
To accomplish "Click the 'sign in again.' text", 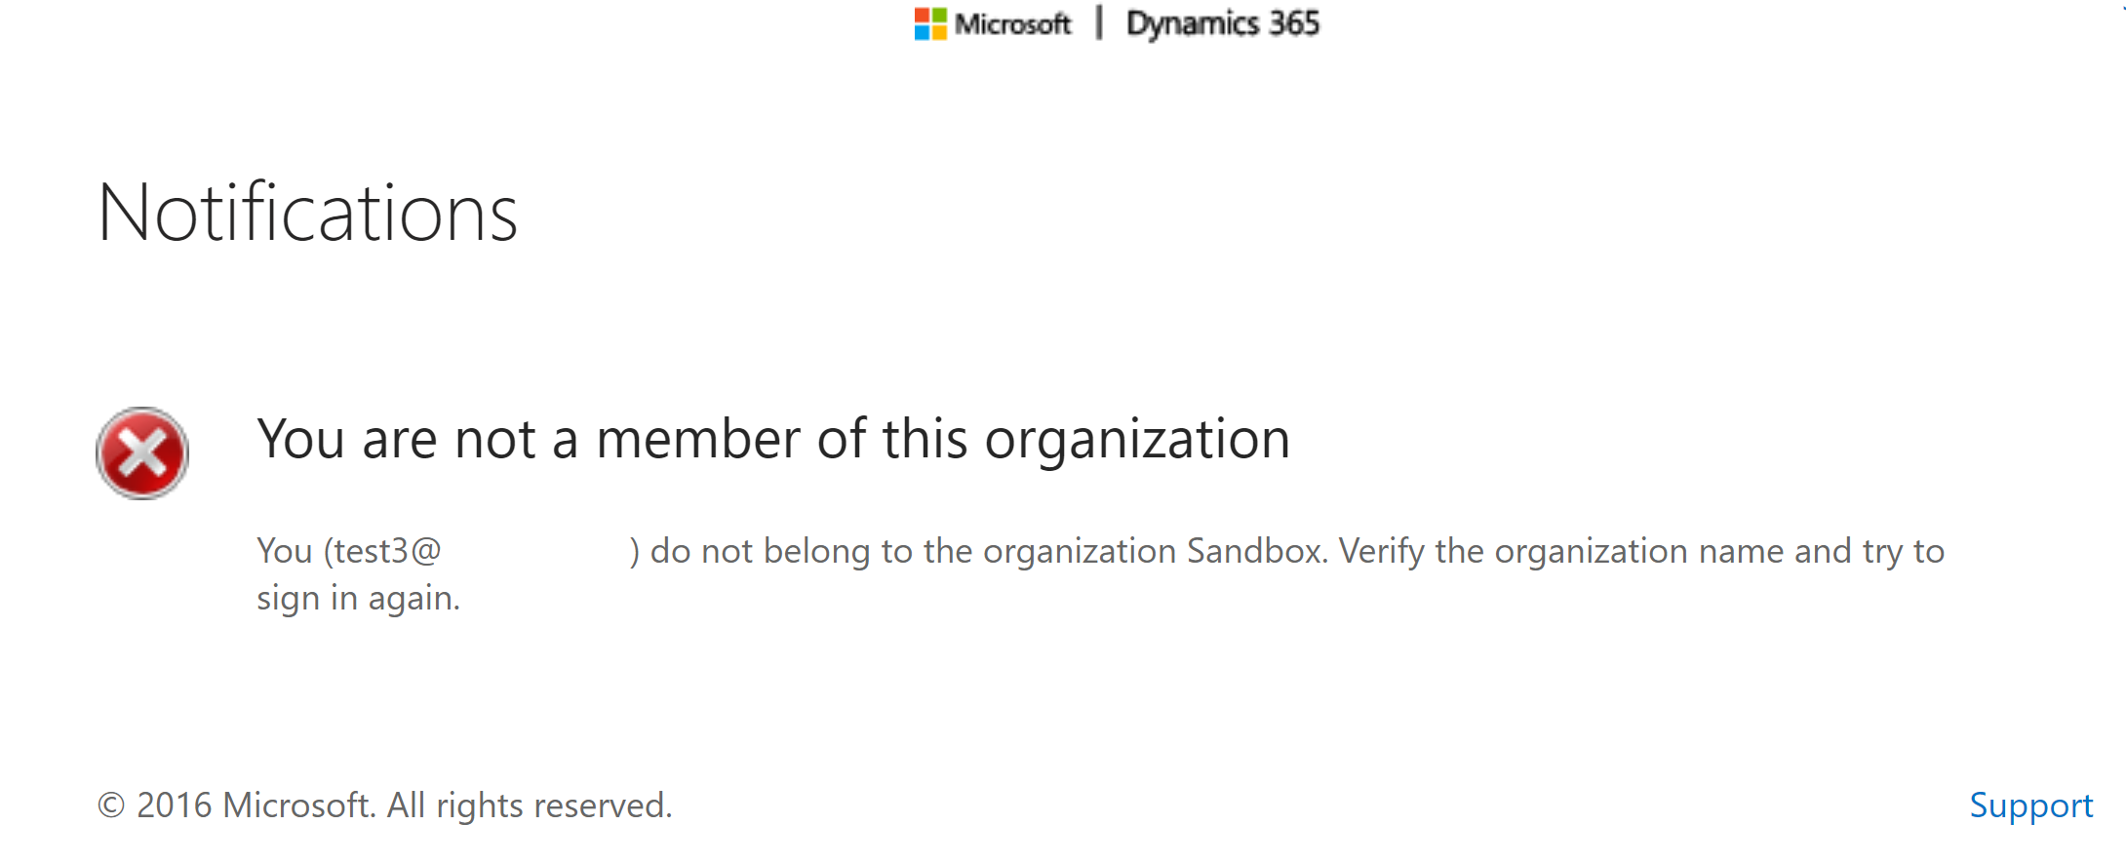I will pyautogui.click(x=358, y=598).
